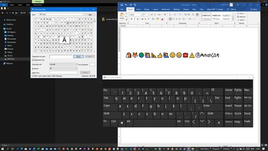This screenshot has width=268, height=151.
Task: Click the Bullets list icon in Word
Action: 170,15
